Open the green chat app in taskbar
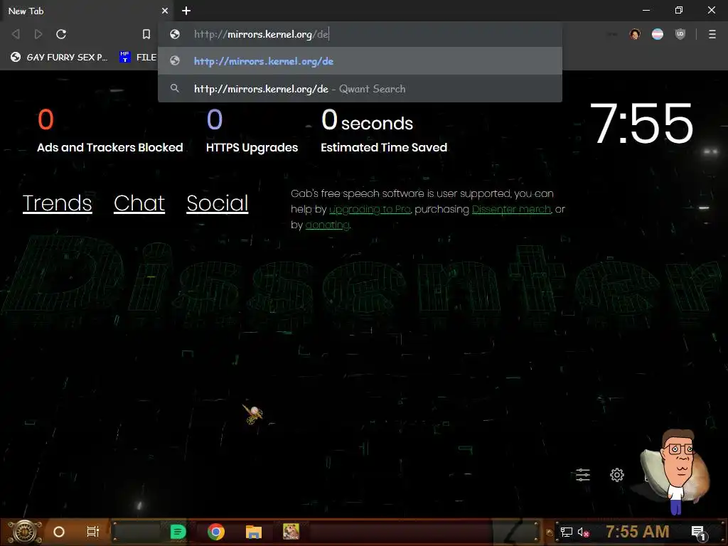The height and width of the screenshot is (546, 728). (178, 532)
